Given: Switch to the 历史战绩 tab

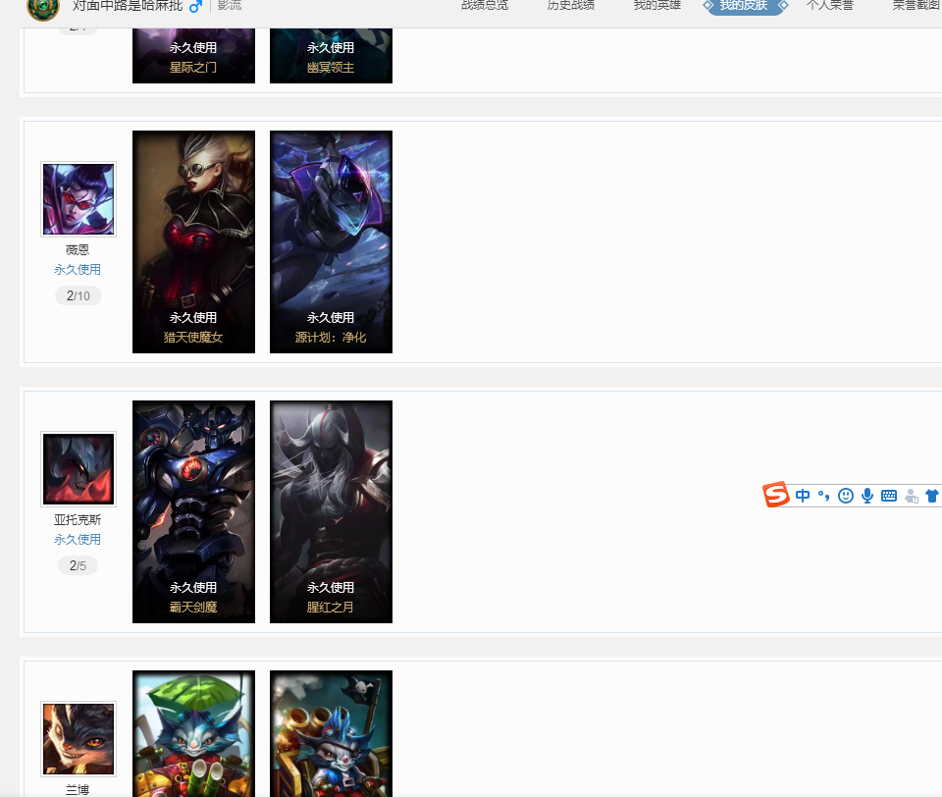Looking at the screenshot, I should (571, 6).
